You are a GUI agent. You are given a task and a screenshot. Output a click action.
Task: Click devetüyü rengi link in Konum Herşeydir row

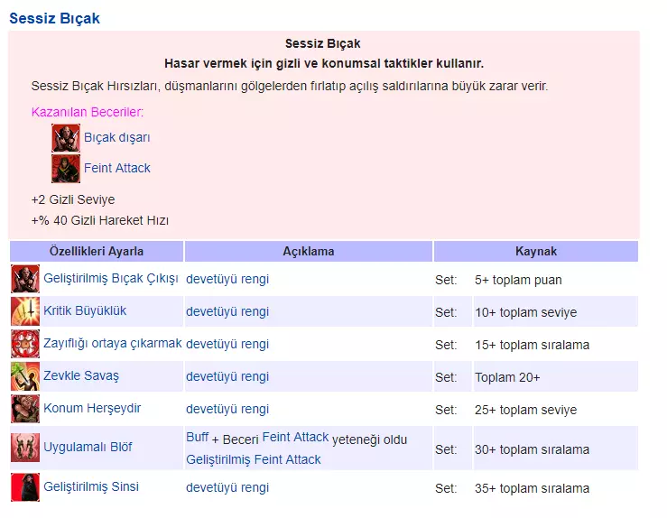tap(227, 409)
